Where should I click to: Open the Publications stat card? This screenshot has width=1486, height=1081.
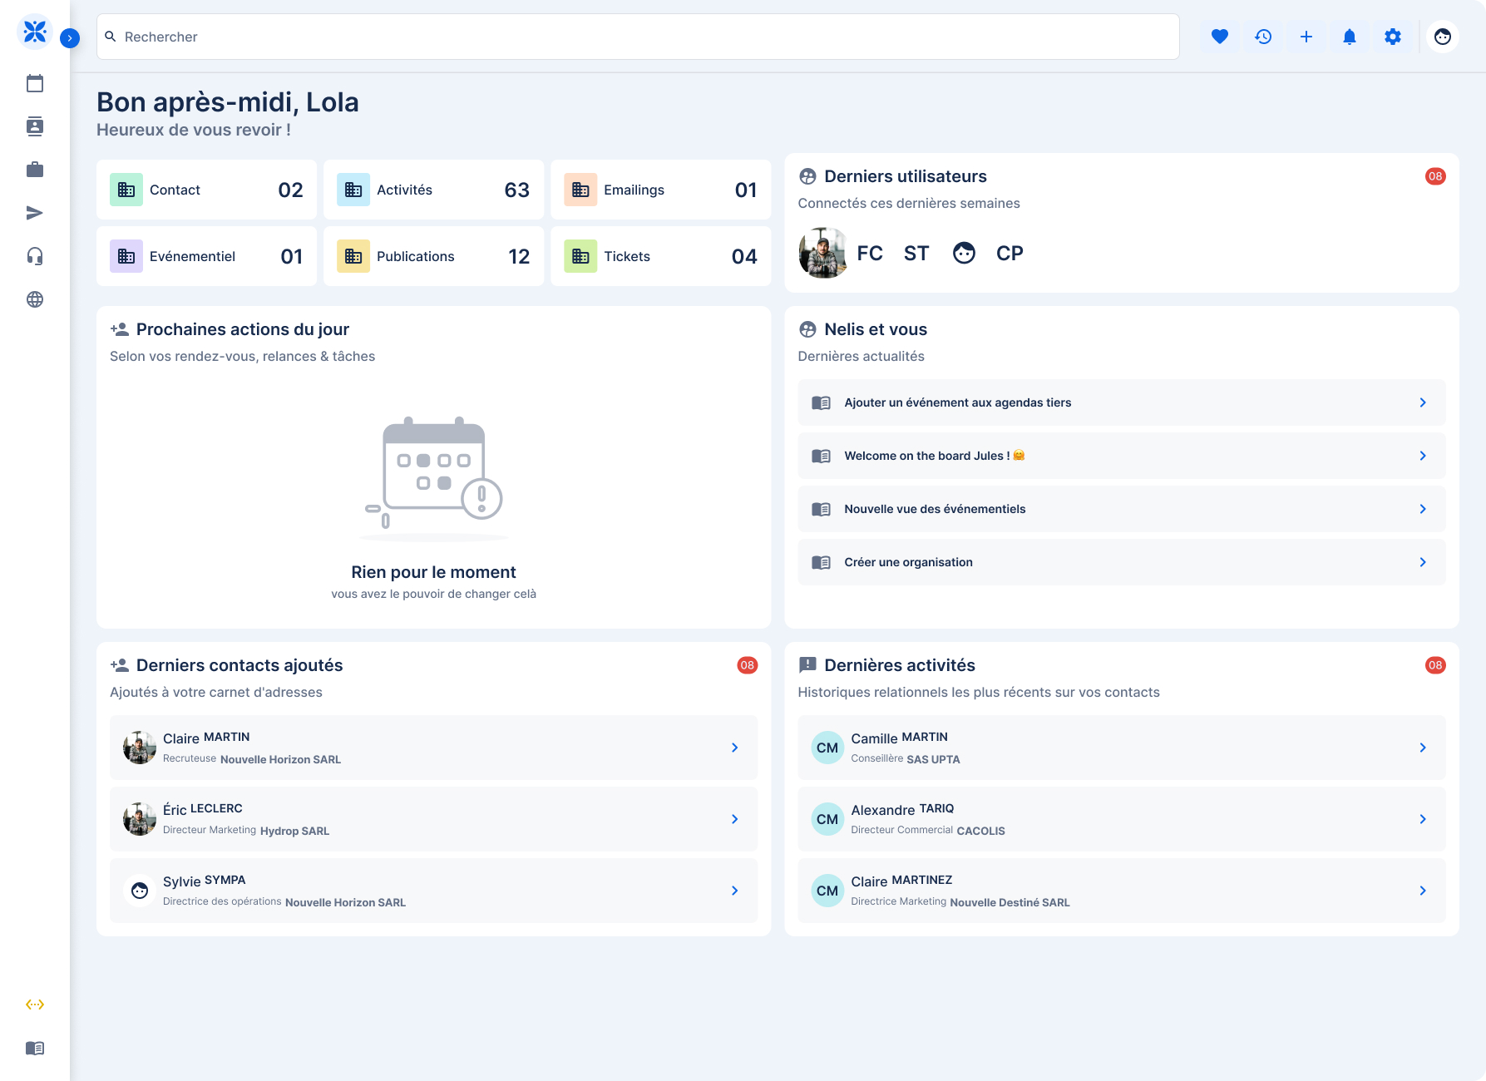point(433,256)
